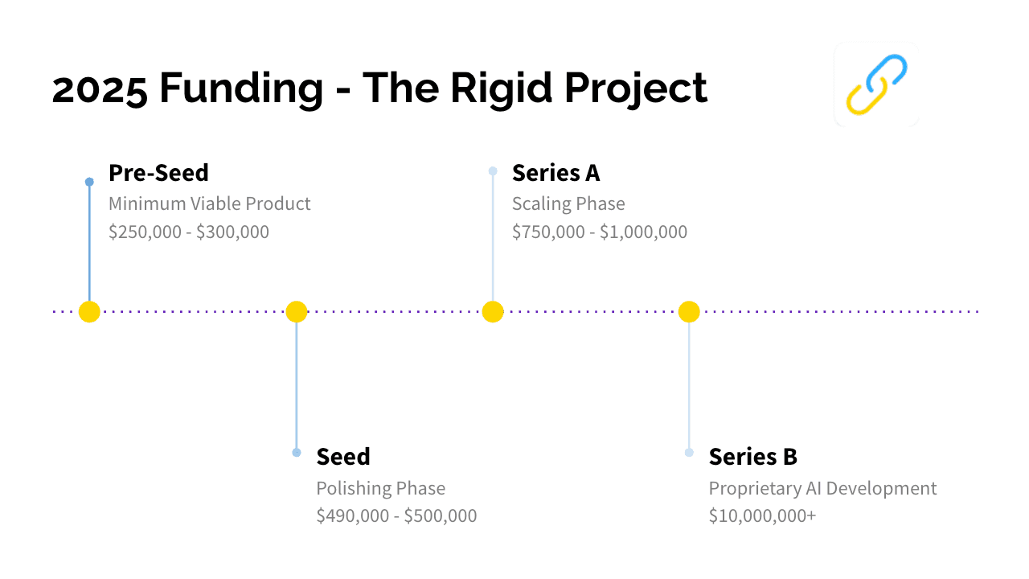Image resolution: width=1029 pixels, height=579 pixels.
Task: Click the Pre-Seed heading
Action: pyautogui.click(x=158, y=173)
